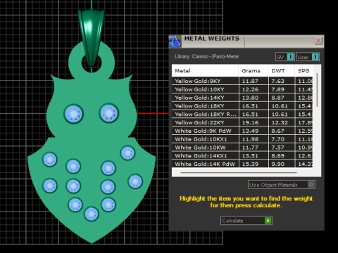
Task: Click the 13.49 grams cell
Action: [254, 131]
